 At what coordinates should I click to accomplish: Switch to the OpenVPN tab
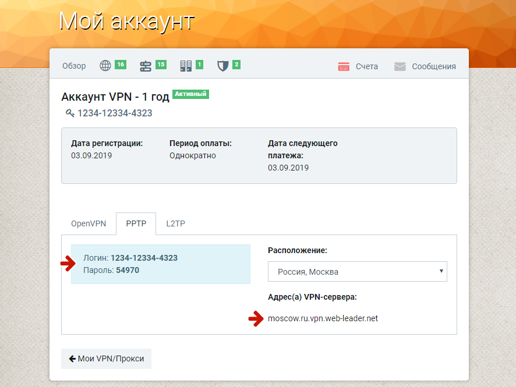pos(89,223)
